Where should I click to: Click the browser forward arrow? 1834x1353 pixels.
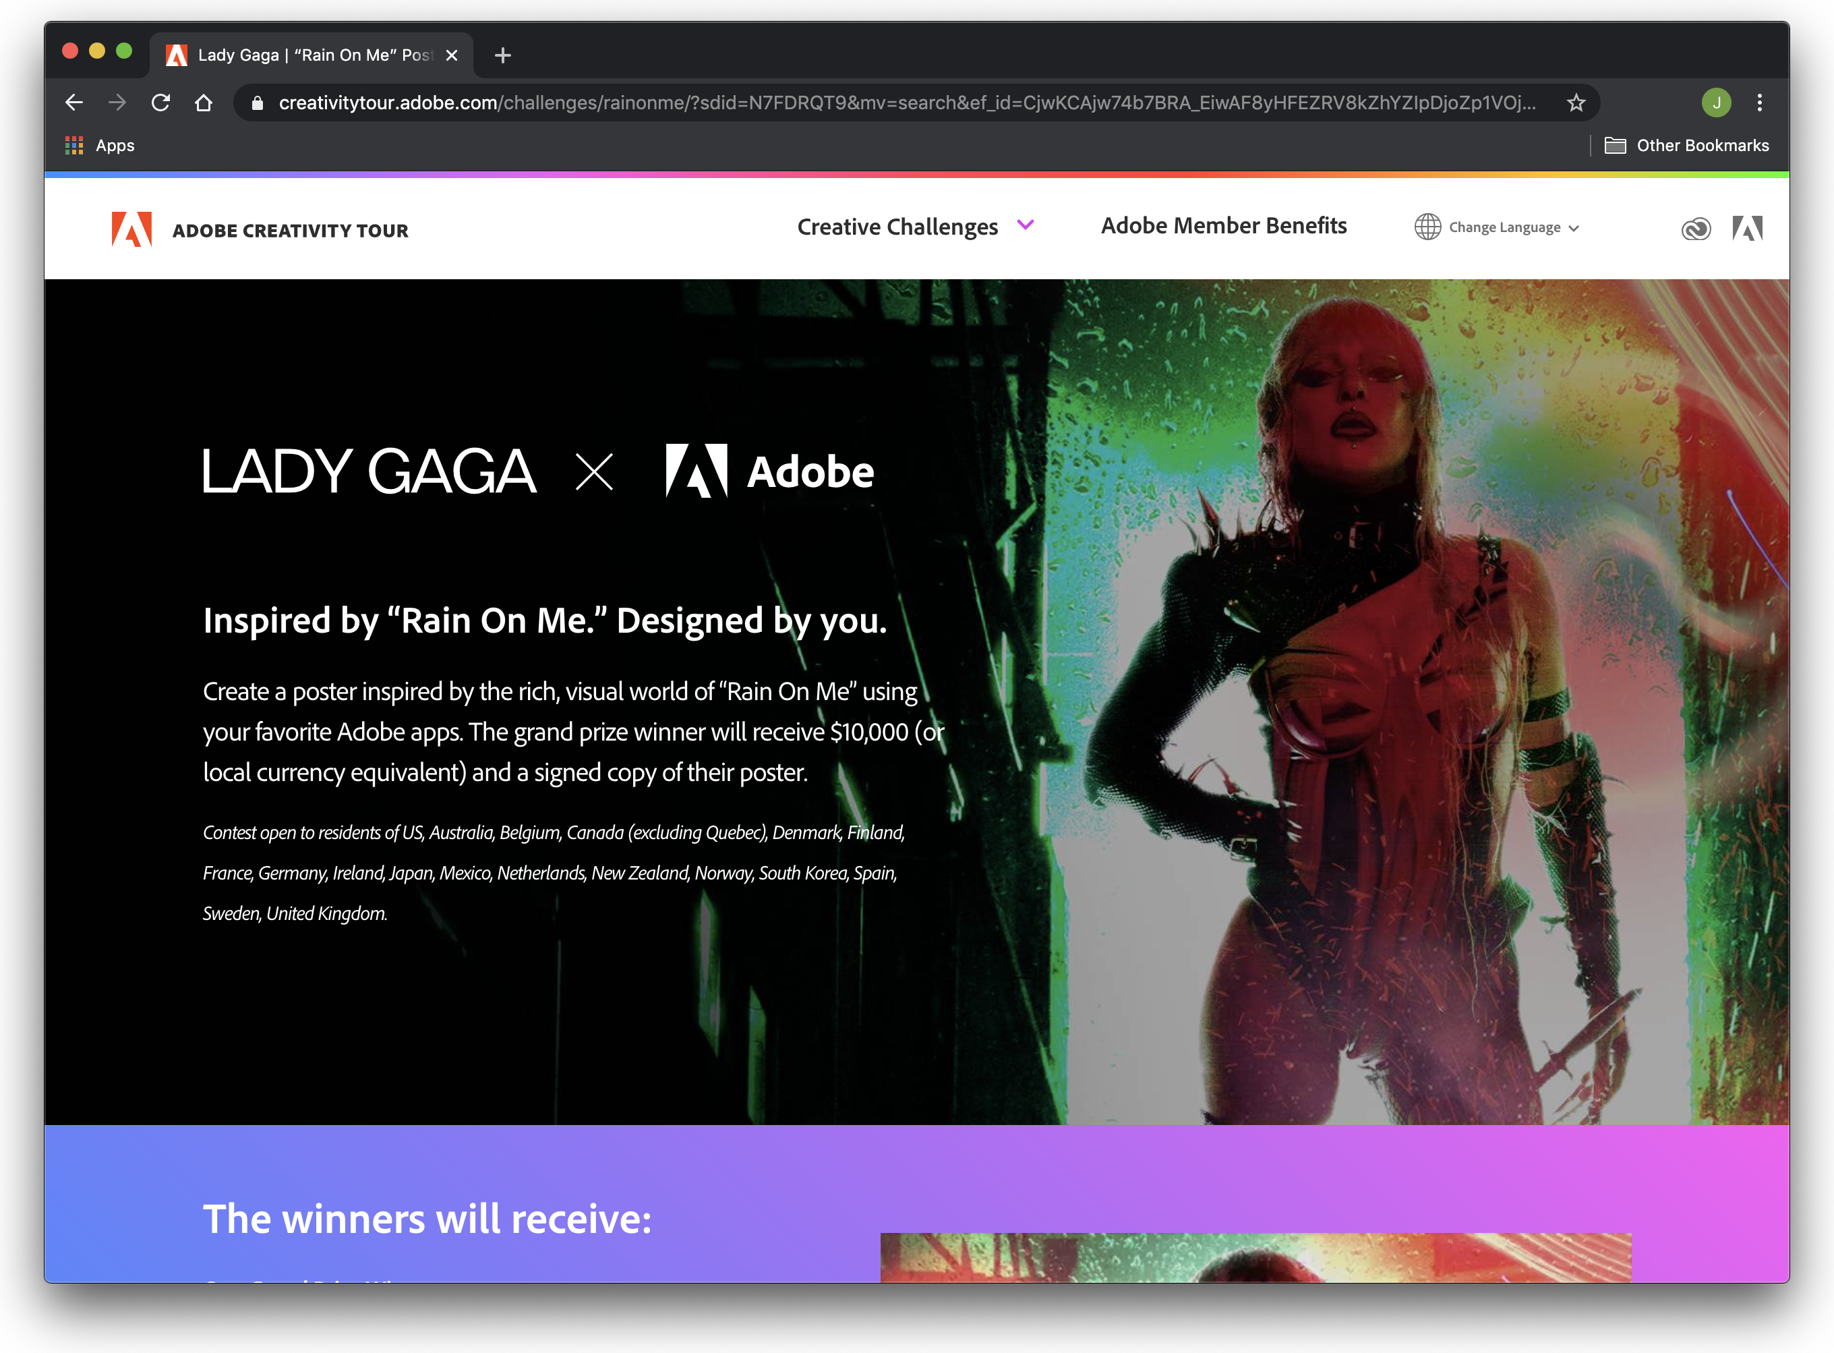[117, 103]
